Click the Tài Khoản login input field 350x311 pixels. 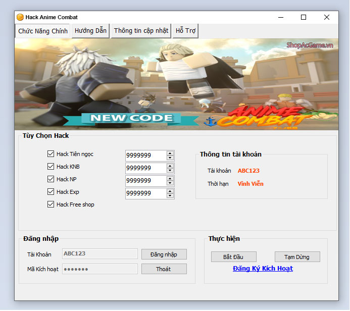point(100,254)
